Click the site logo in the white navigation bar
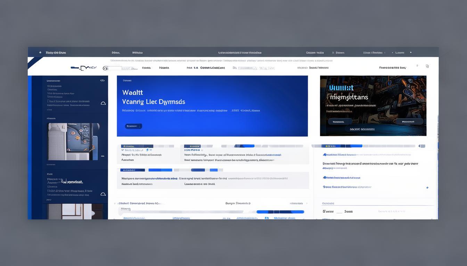 pyautogui.click(x=83, y=68)
